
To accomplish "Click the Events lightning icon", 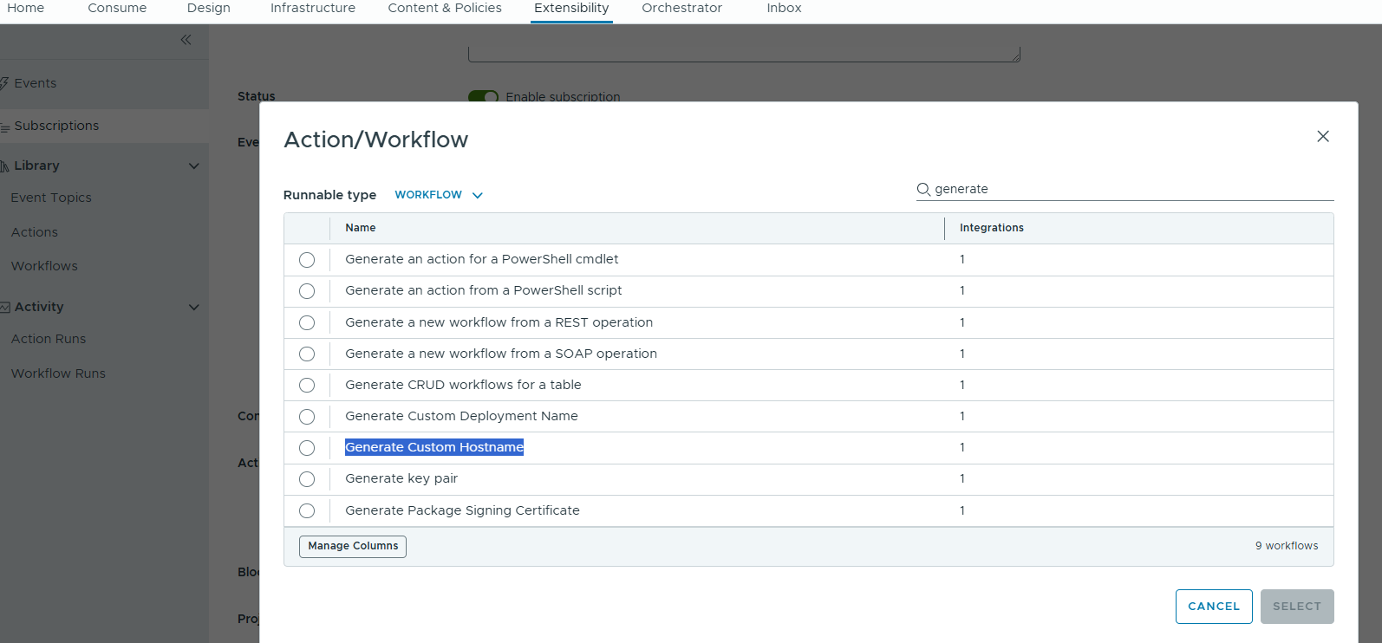I will click(x=4, y=83).
